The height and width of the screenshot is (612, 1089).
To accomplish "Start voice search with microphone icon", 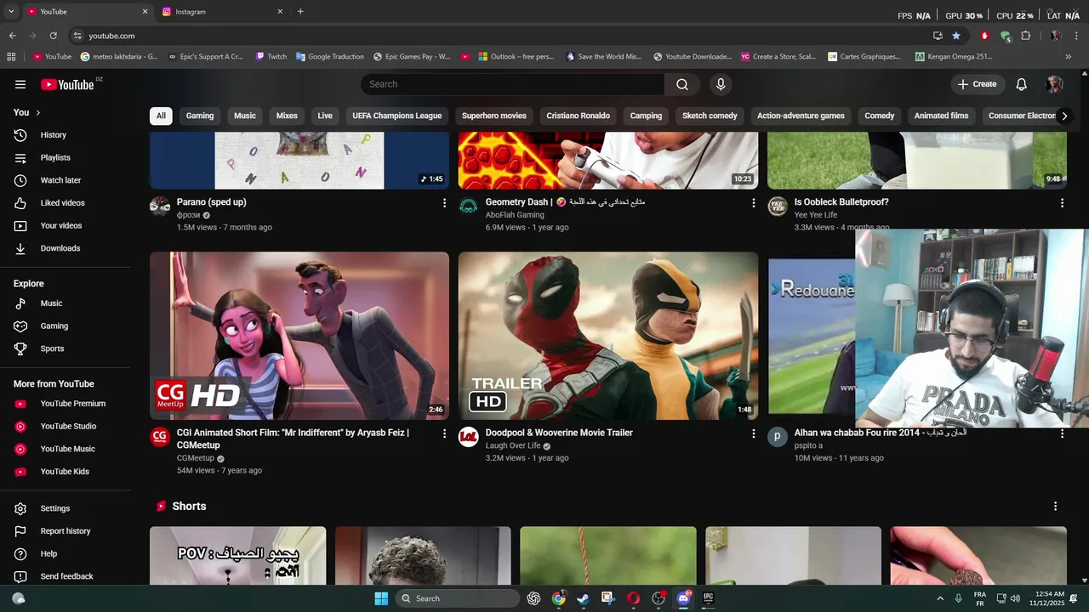I will point(721,84).
